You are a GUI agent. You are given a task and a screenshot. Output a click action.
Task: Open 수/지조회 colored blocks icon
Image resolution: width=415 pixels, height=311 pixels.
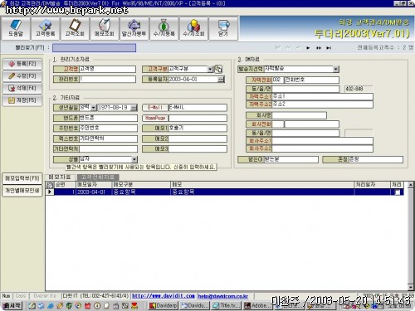click(193, 28)
